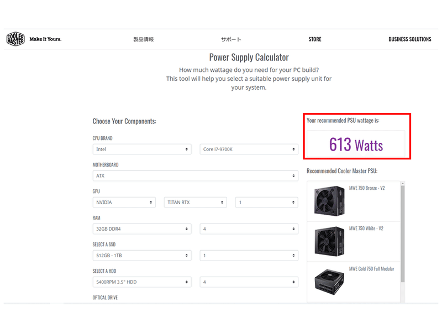Open the 5400RPM 3.5" HDD dropdown
Viewport: 442px width, 332px height.
click(142, 282)
